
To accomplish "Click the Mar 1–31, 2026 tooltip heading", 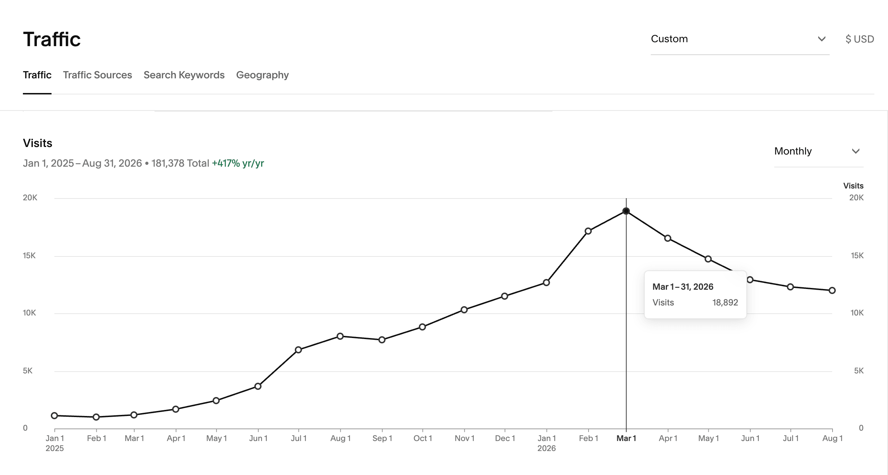I will (x=683, y=287).
